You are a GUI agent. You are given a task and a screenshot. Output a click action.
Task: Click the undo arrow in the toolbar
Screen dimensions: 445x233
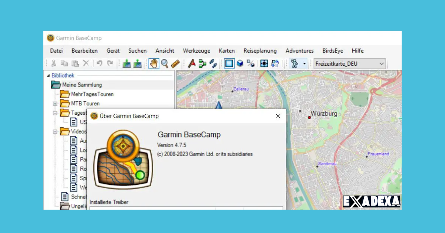(x=99, y=63)
